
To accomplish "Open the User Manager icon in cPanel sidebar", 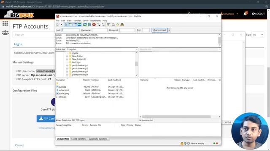I will coord(5,33).
